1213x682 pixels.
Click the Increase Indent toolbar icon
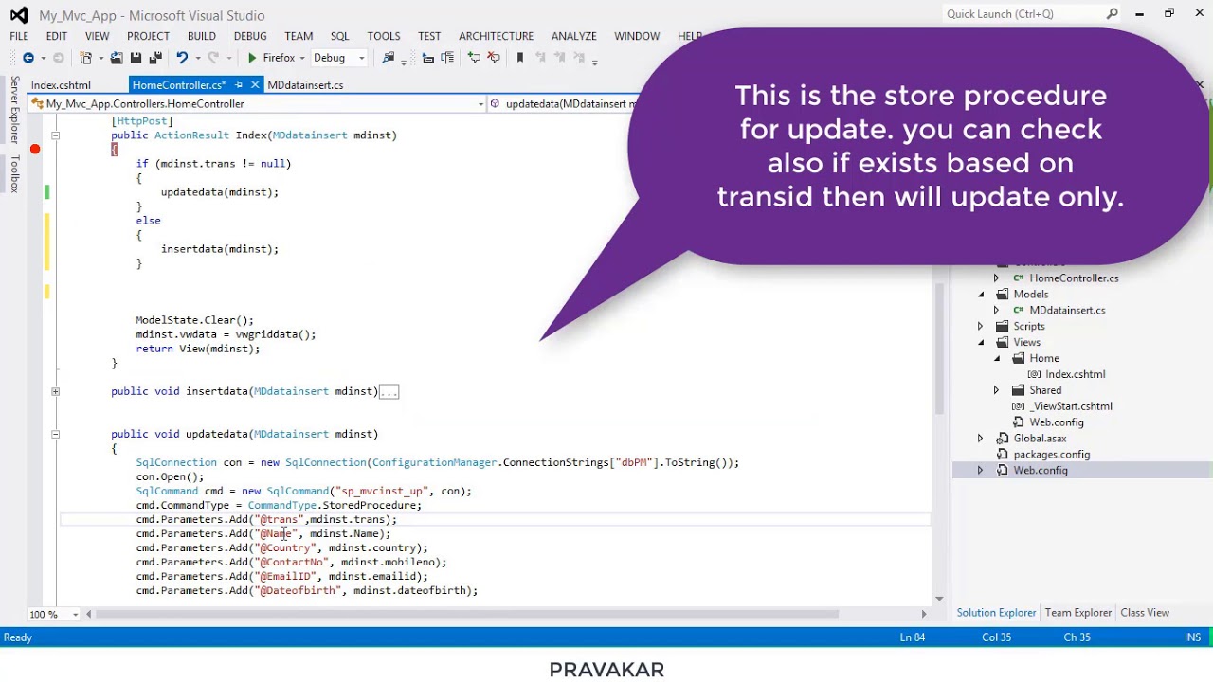(x=447, y=58)
